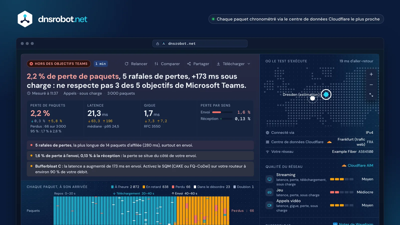Click the 2,2 % packet loss value
The width and height of the screenshot is (400, 225).
click(40, 113)
